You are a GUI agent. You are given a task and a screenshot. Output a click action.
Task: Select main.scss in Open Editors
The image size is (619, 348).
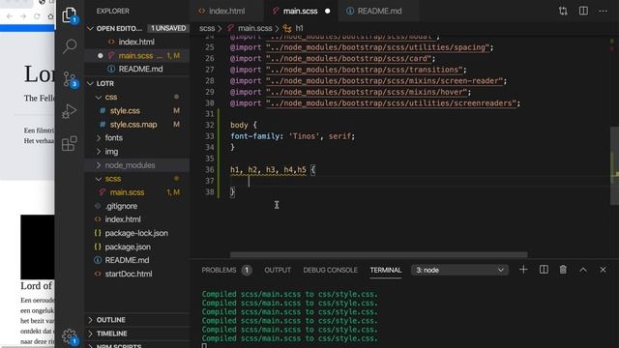click(x=137, y=56)
